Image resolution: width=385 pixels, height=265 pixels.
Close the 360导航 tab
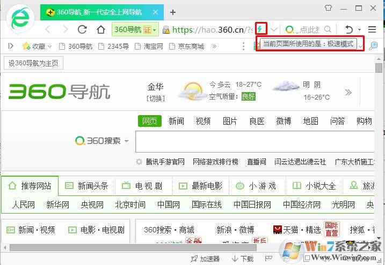(155, 12)
